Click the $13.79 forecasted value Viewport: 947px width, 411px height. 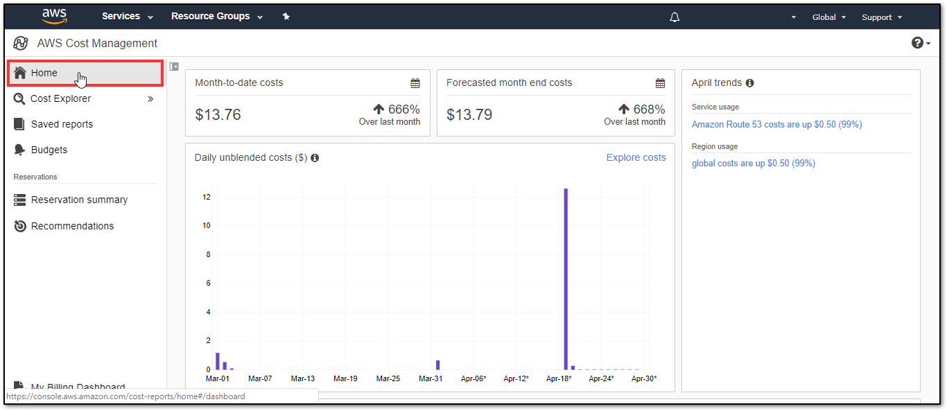point(469,115)
